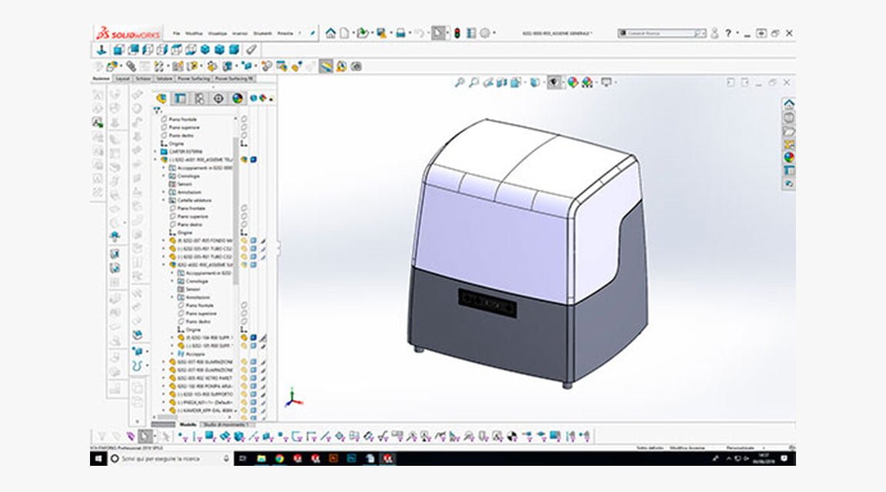Open Options via the gear icon
The width and height of the screenshot is (886, 492).
click(485, 33)
